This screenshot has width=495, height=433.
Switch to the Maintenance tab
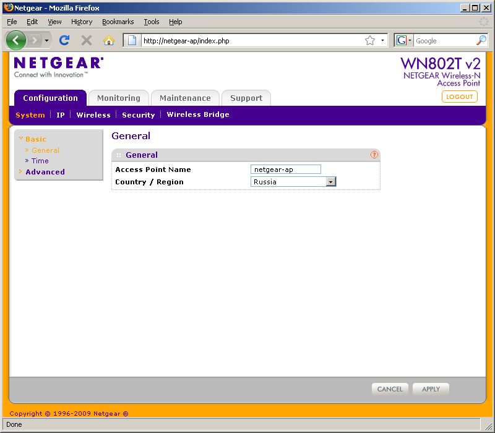(185, 98)
